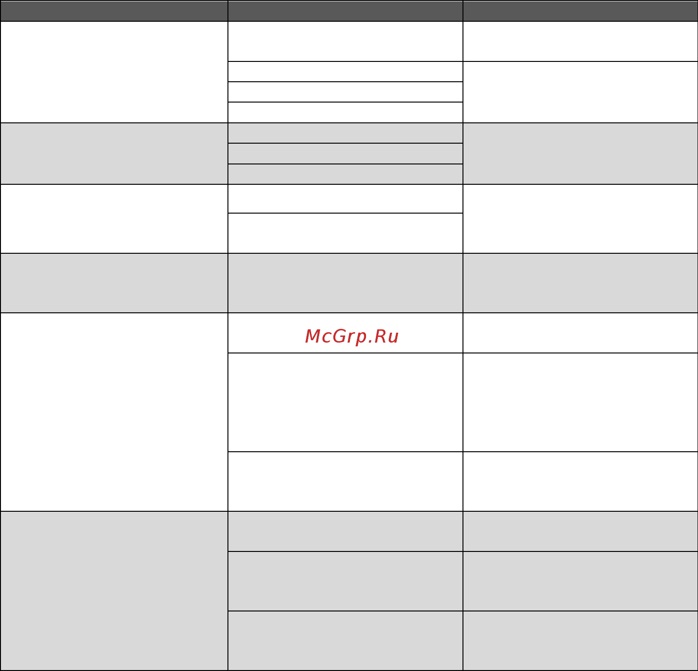Screen dimensions: 698x671
Task: Click the white cell directly below McGrp.Ru cell
Action: click(x=345, y=402)
